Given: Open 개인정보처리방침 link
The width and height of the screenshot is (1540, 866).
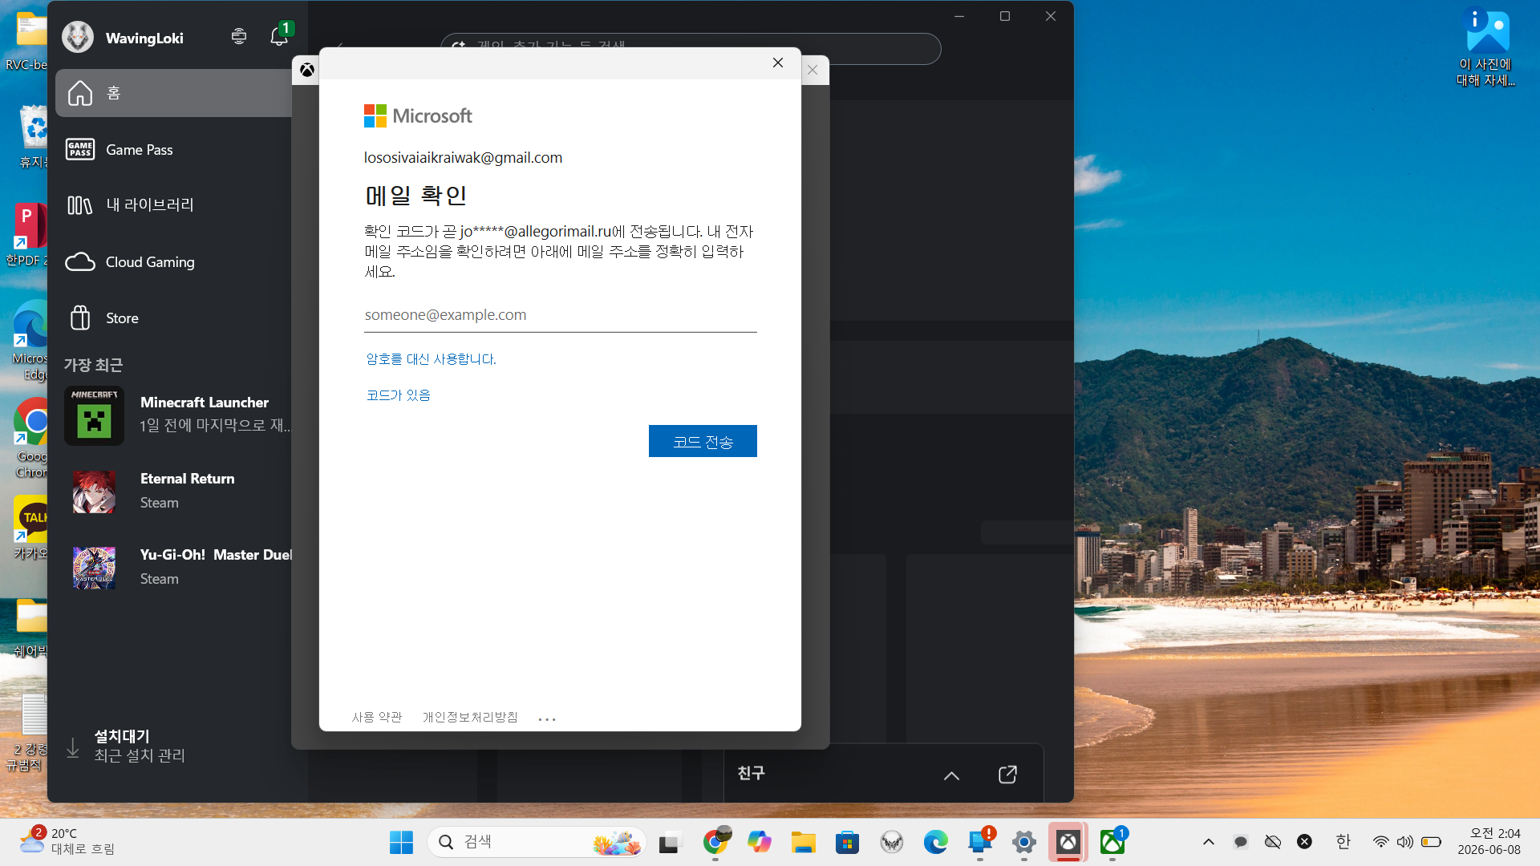Looking at the screenshot, I should pyautogui.click(x=470, y=717).
